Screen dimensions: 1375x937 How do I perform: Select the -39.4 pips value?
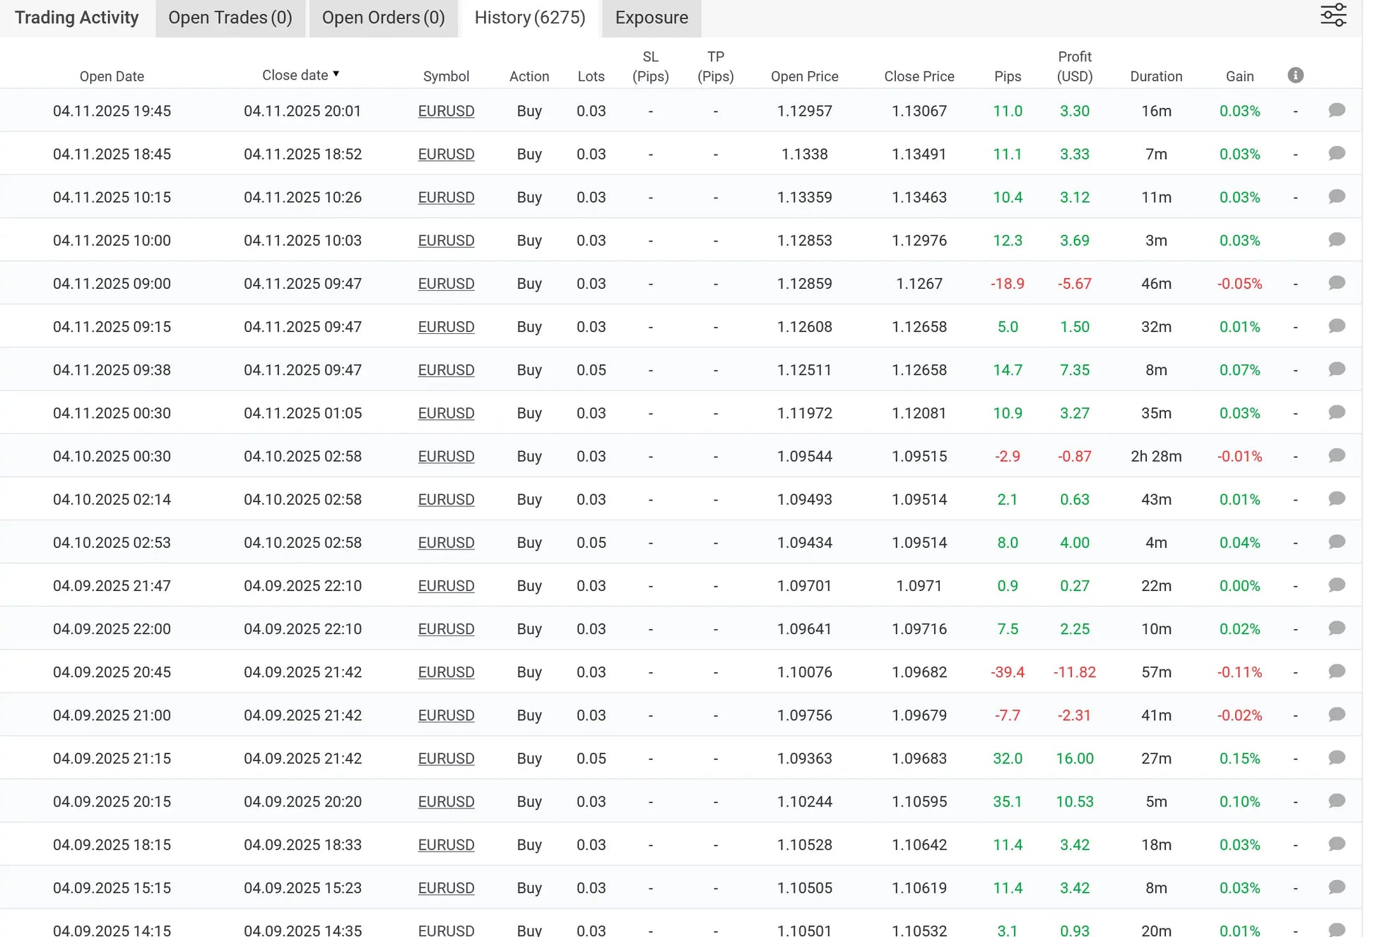pos(1007,672)
